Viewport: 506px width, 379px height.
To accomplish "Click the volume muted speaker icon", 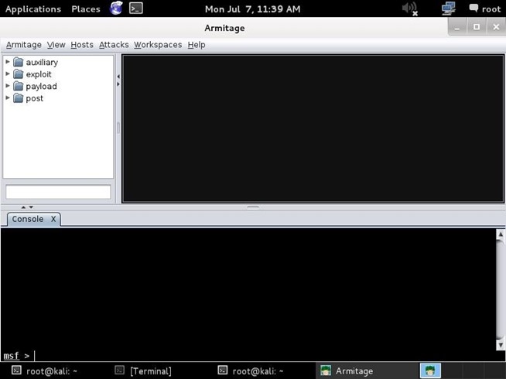I will 409,9.
